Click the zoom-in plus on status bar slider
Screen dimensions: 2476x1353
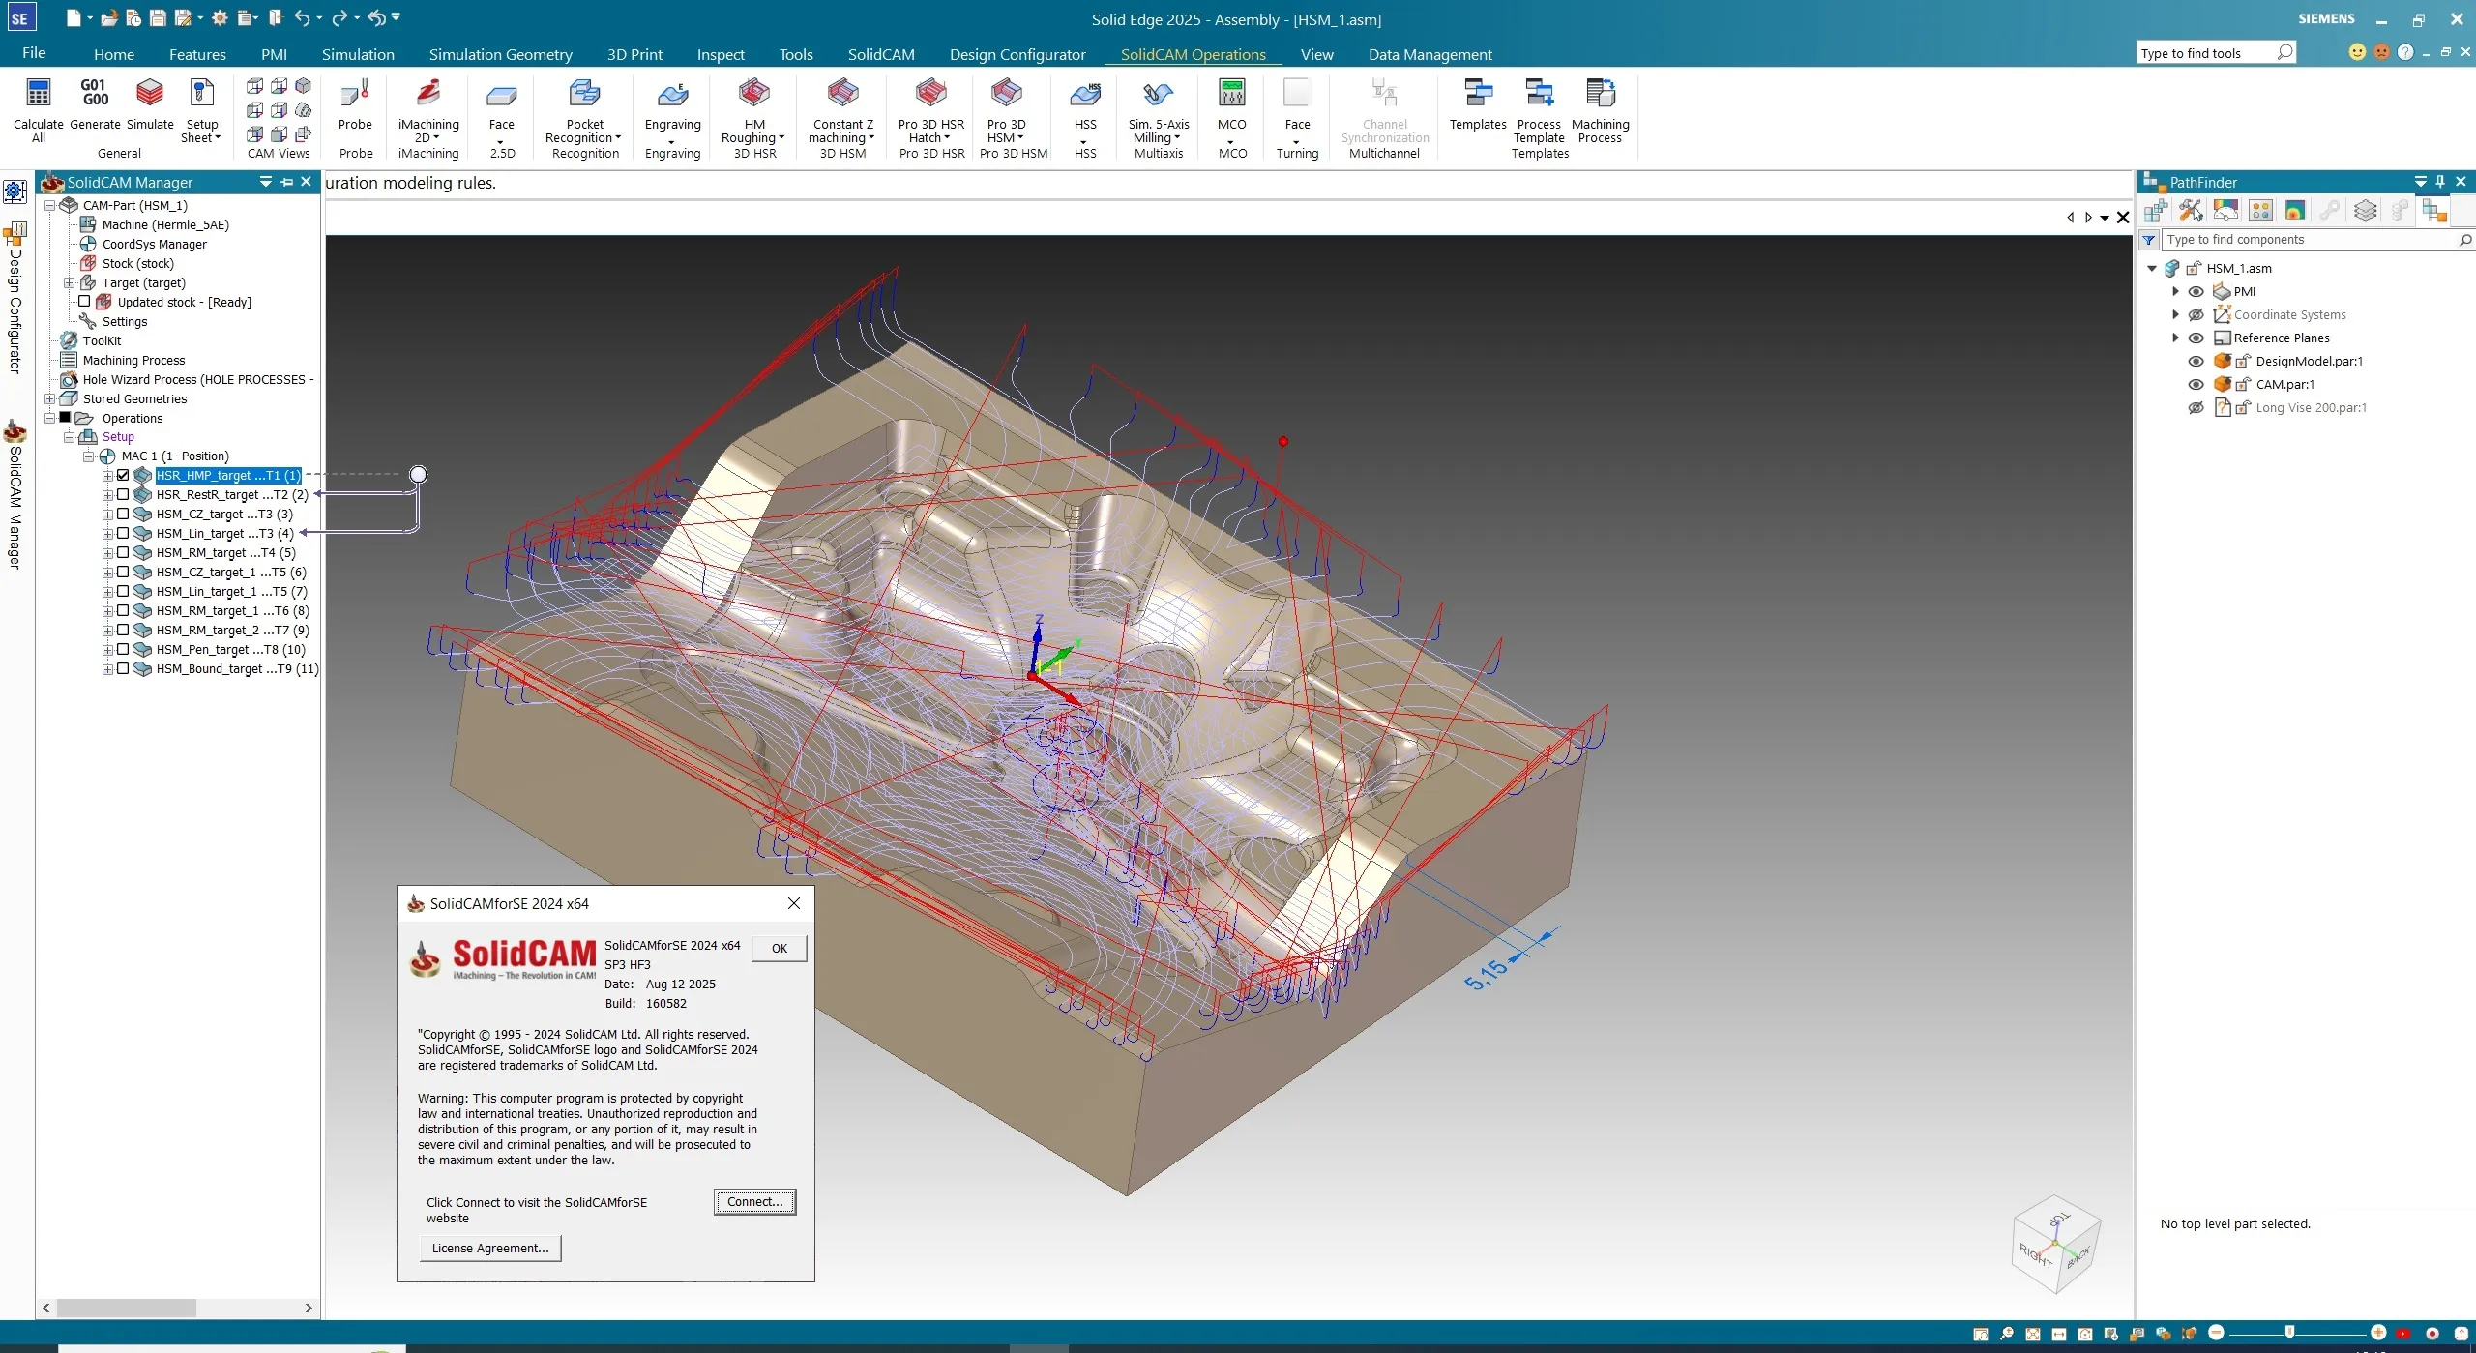(2378, 1333)
